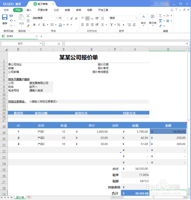Open the borders dropdown arrow
The width and height of the screenshot is (191, 200).
click(x=56, y=25)
